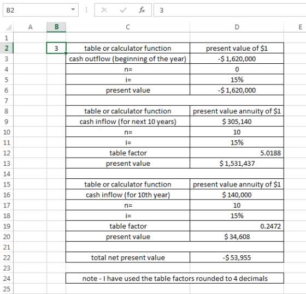Click cell C19 'table factor' label
This screenshot has height=294, width=306.
(128, 226)
